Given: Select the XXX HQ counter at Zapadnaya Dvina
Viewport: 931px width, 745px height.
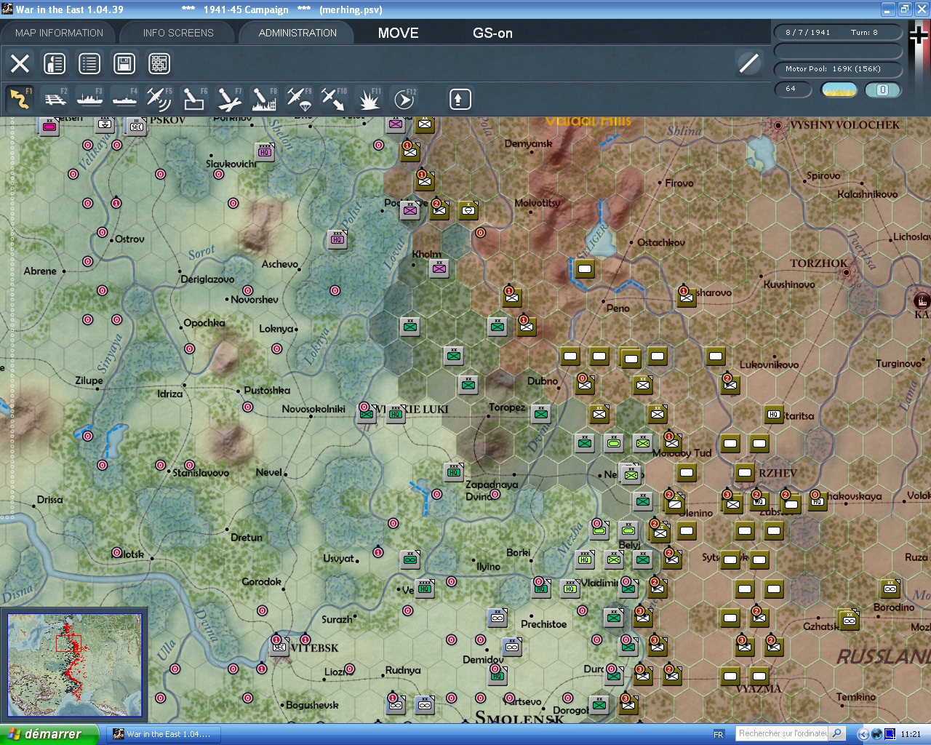Looking at the screenshot, I should click(x=454, y=472).
